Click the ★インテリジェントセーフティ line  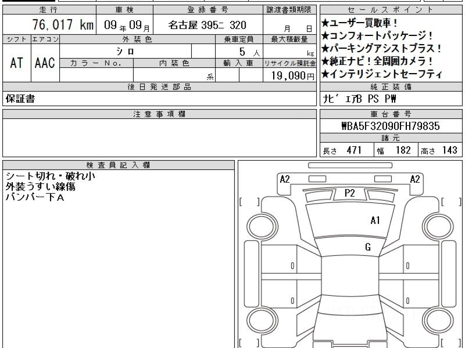tap(382, 74)
